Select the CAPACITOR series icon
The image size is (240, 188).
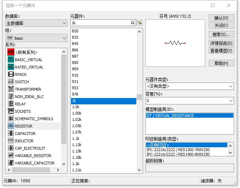tap(11, 133)
